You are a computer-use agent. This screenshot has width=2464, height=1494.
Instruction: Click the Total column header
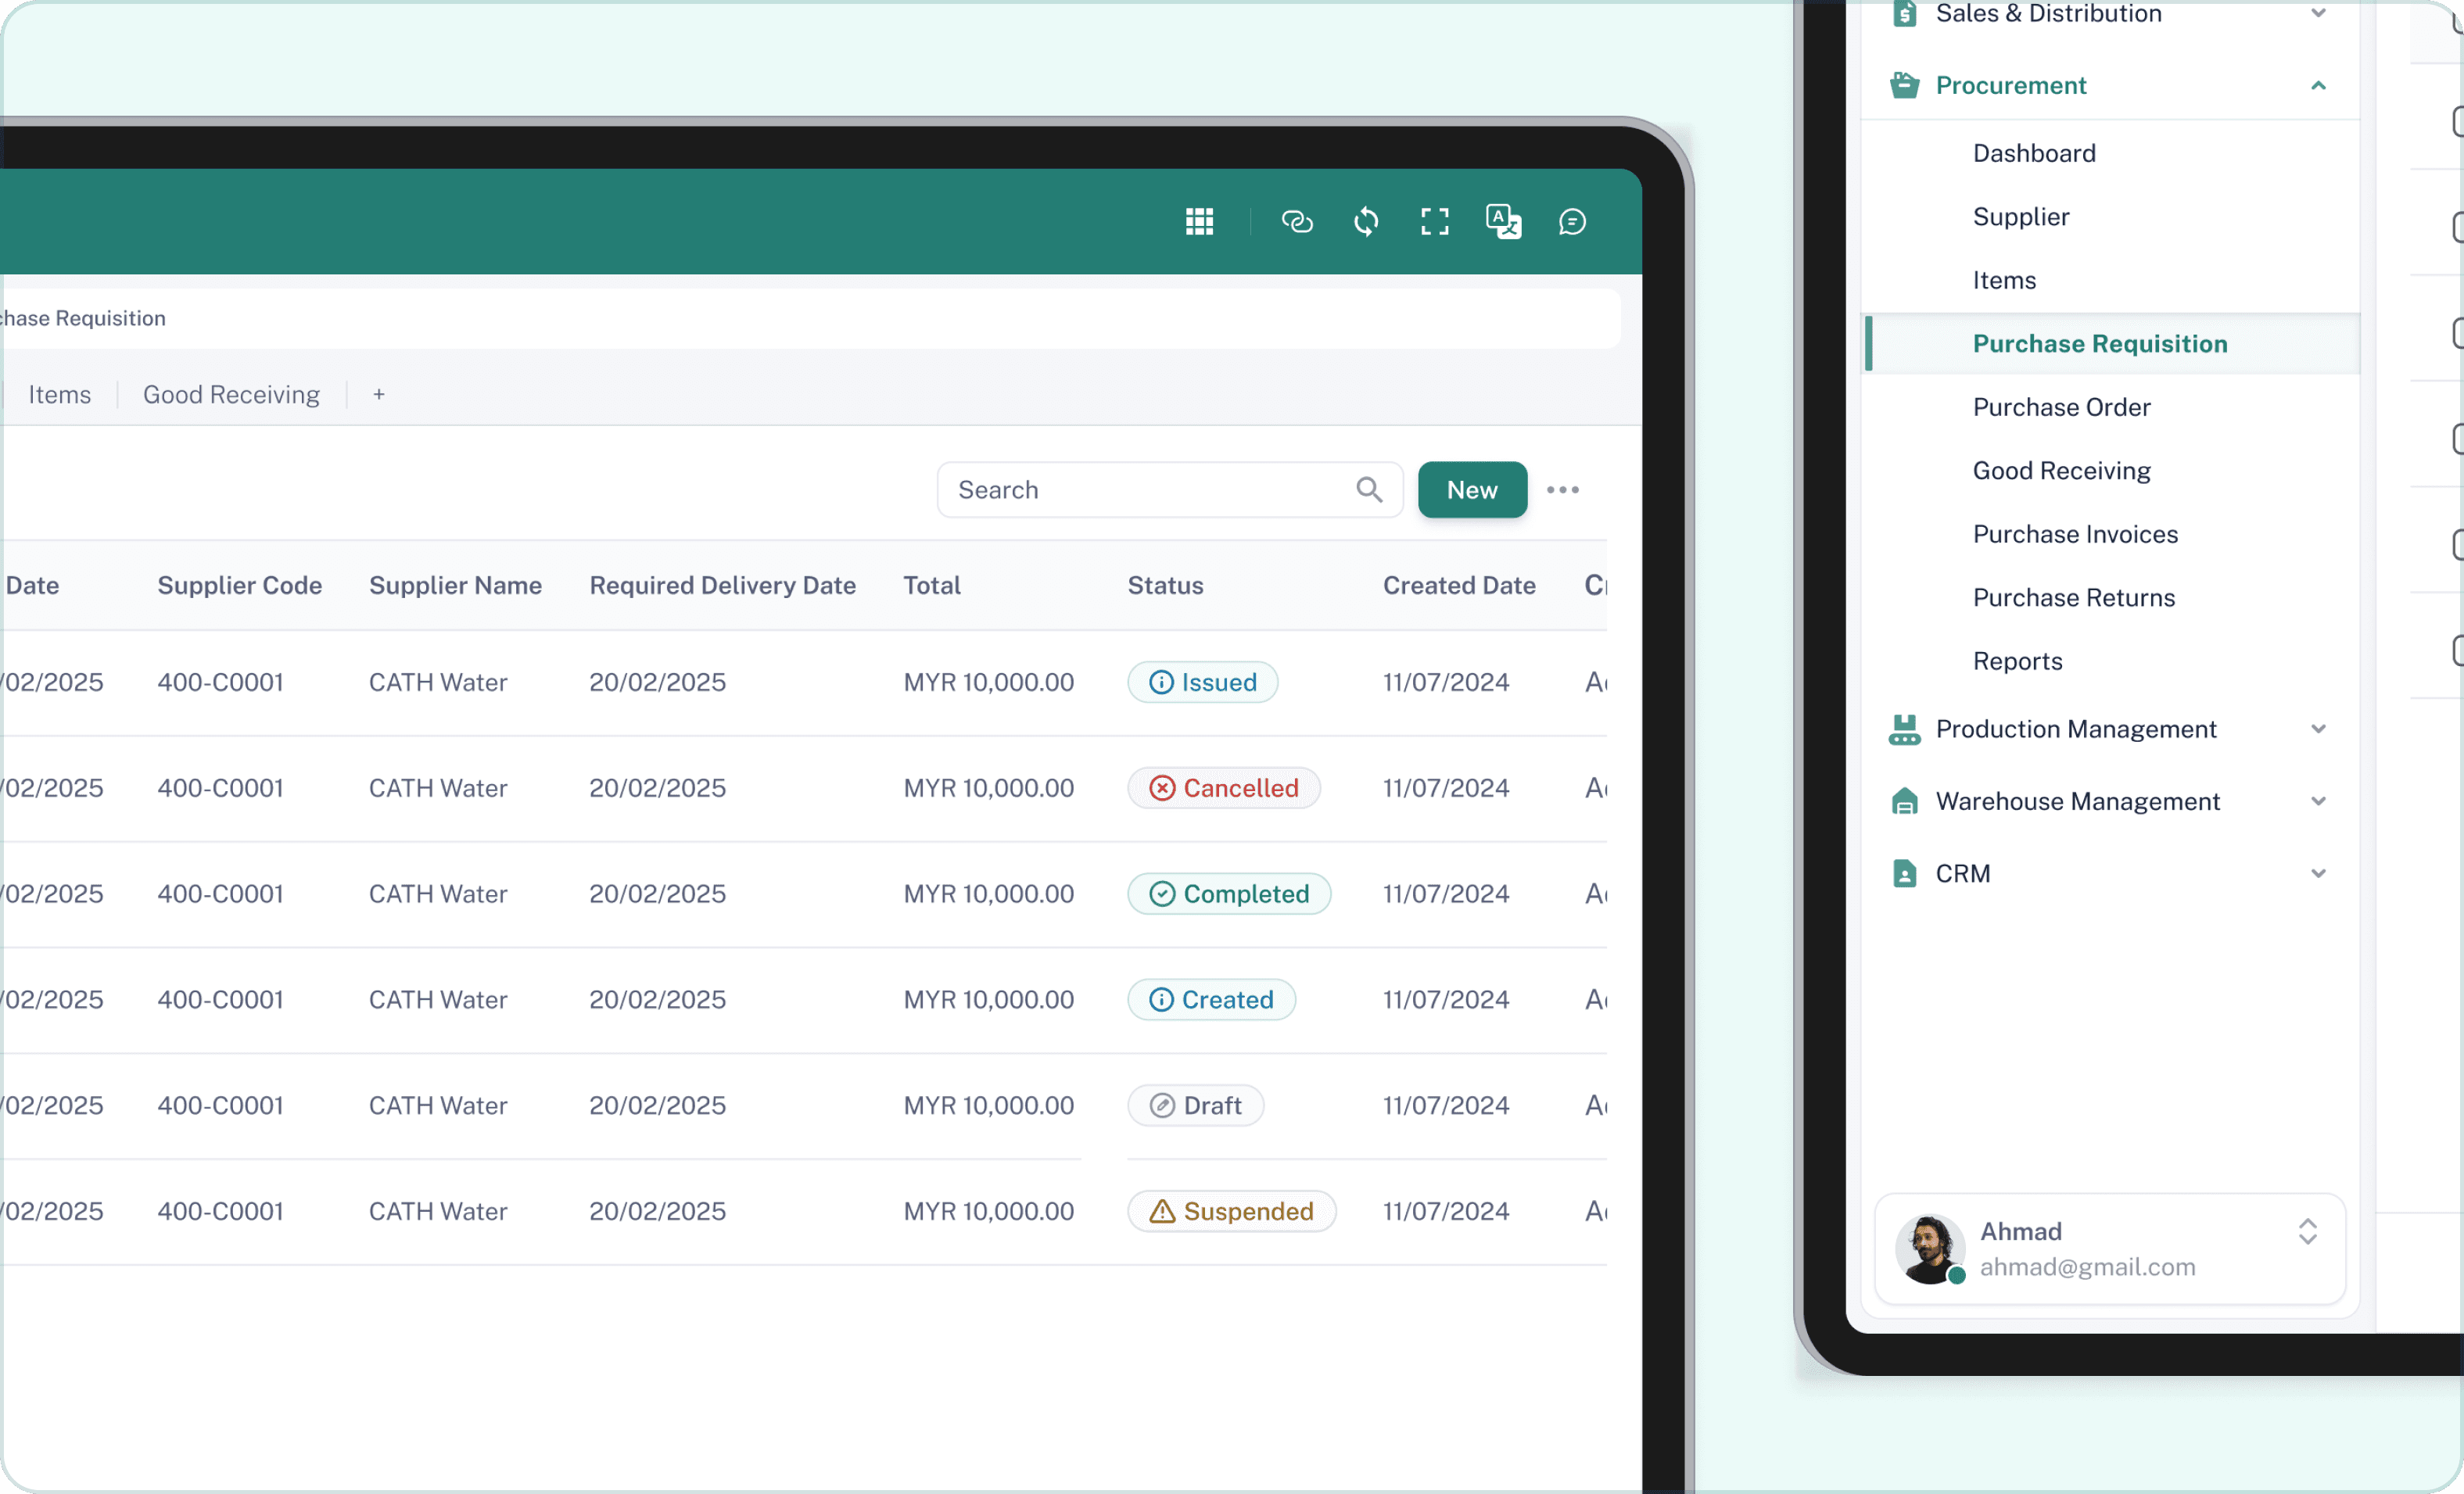[932, 585]
